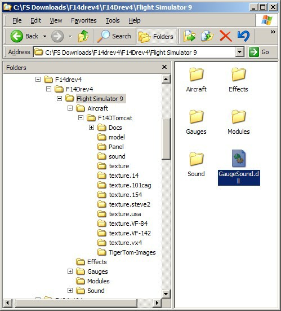Open the Address bar dropdown
Image resolution: width=281 pixels, height=311 pixels.
[x=240, y=52]
